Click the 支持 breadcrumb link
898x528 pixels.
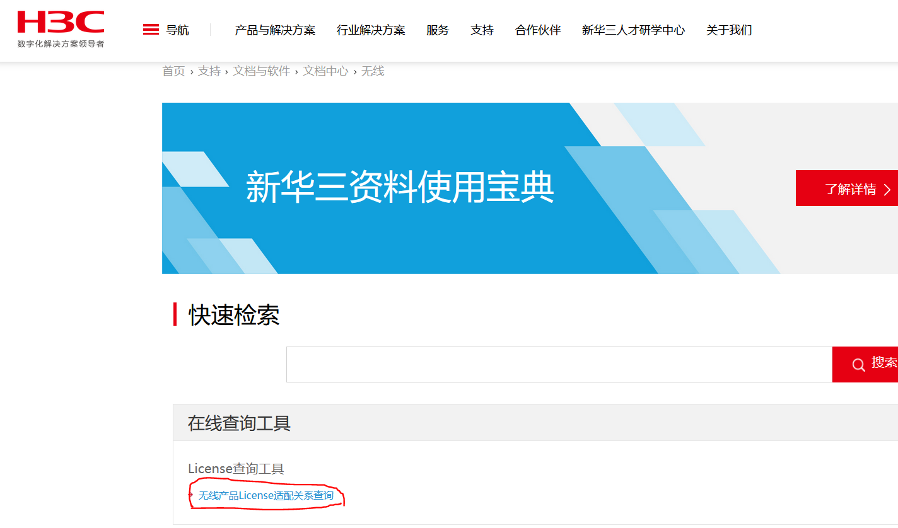[209, 71]
